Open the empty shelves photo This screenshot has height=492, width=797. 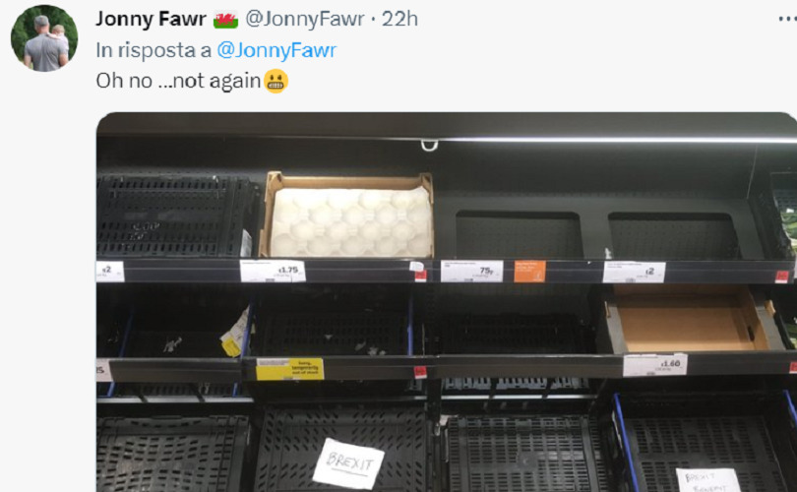447,302
